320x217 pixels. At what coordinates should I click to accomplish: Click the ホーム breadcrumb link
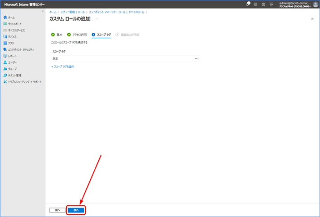point(53,12)
